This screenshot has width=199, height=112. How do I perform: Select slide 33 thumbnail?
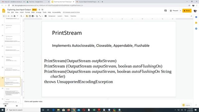[12, 71]
